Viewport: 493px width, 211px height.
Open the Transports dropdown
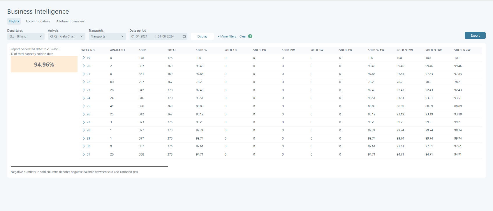coord(107,36)
